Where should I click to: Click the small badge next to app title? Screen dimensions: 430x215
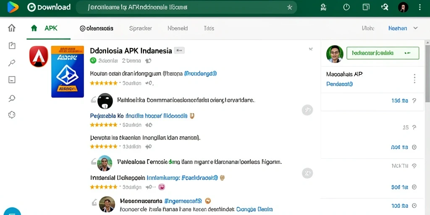179,50
